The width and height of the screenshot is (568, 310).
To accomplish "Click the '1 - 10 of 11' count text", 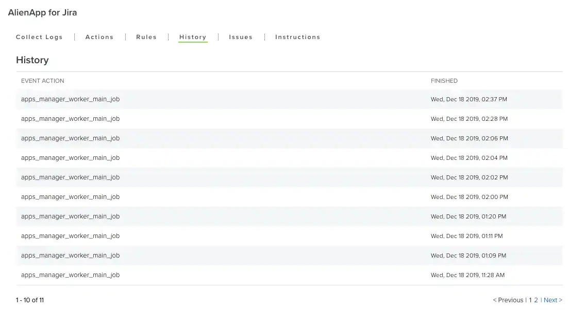I will pos(30,300).
